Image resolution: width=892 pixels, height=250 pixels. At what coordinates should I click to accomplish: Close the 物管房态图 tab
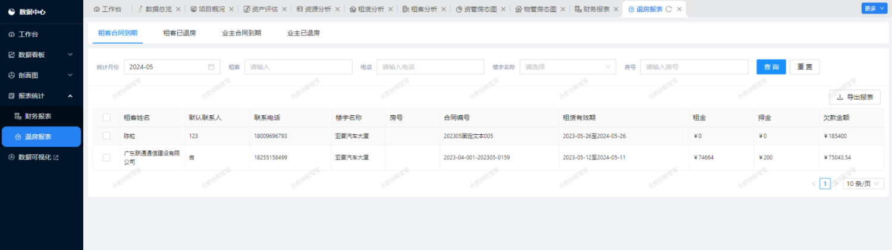[x=564, y=9]
